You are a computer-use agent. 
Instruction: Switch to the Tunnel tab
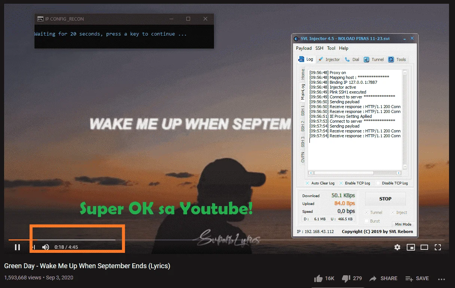[374, 59]
